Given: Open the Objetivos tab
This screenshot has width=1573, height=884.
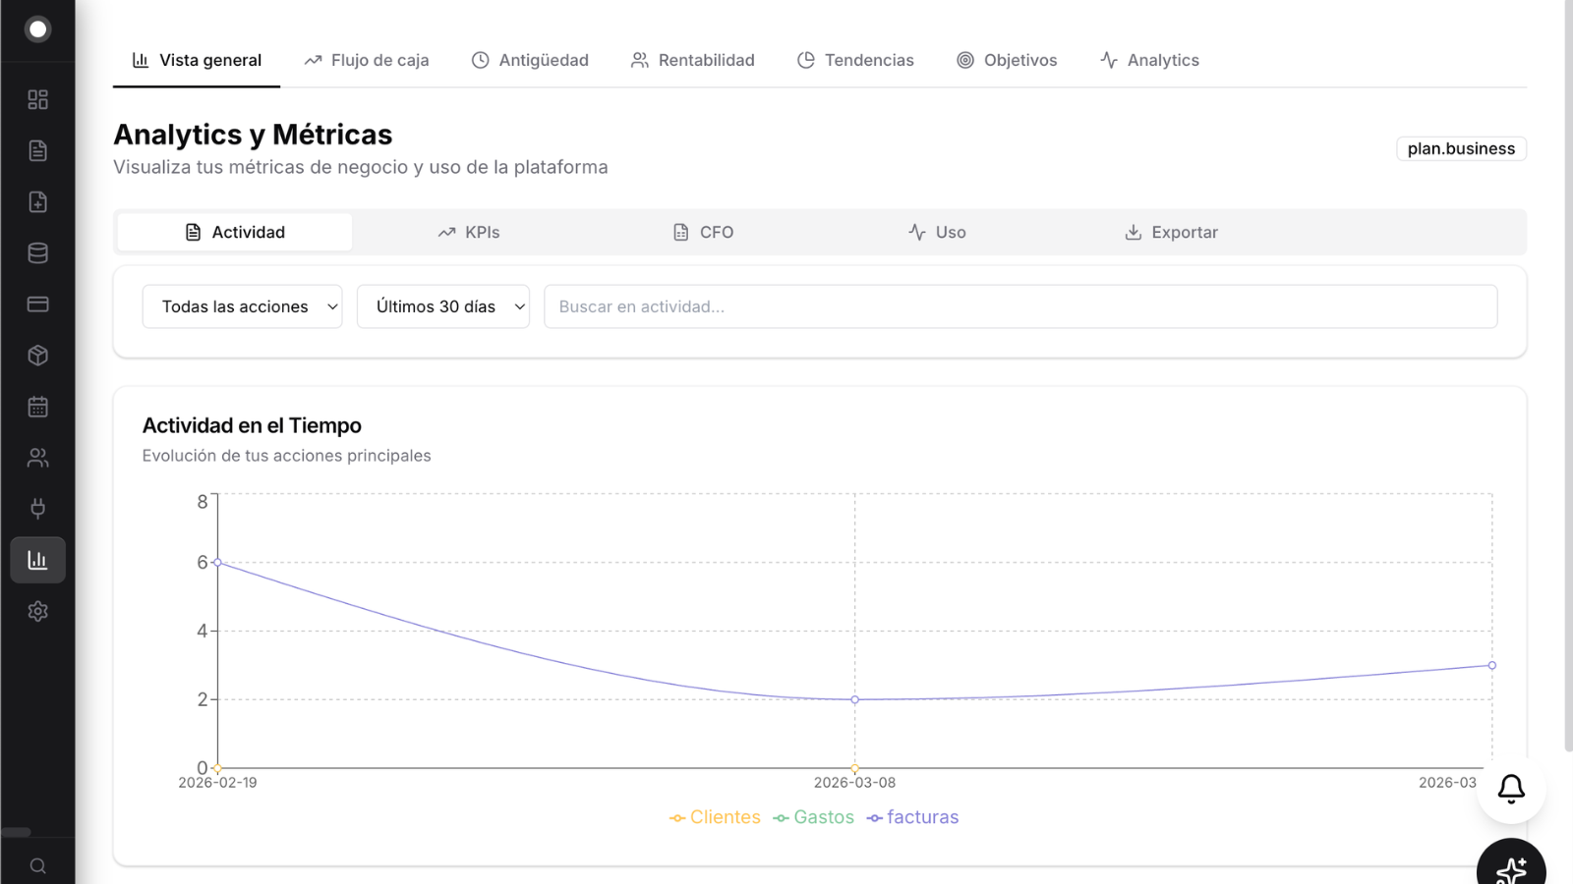Looking at the screenshot, I should 1008,60.
